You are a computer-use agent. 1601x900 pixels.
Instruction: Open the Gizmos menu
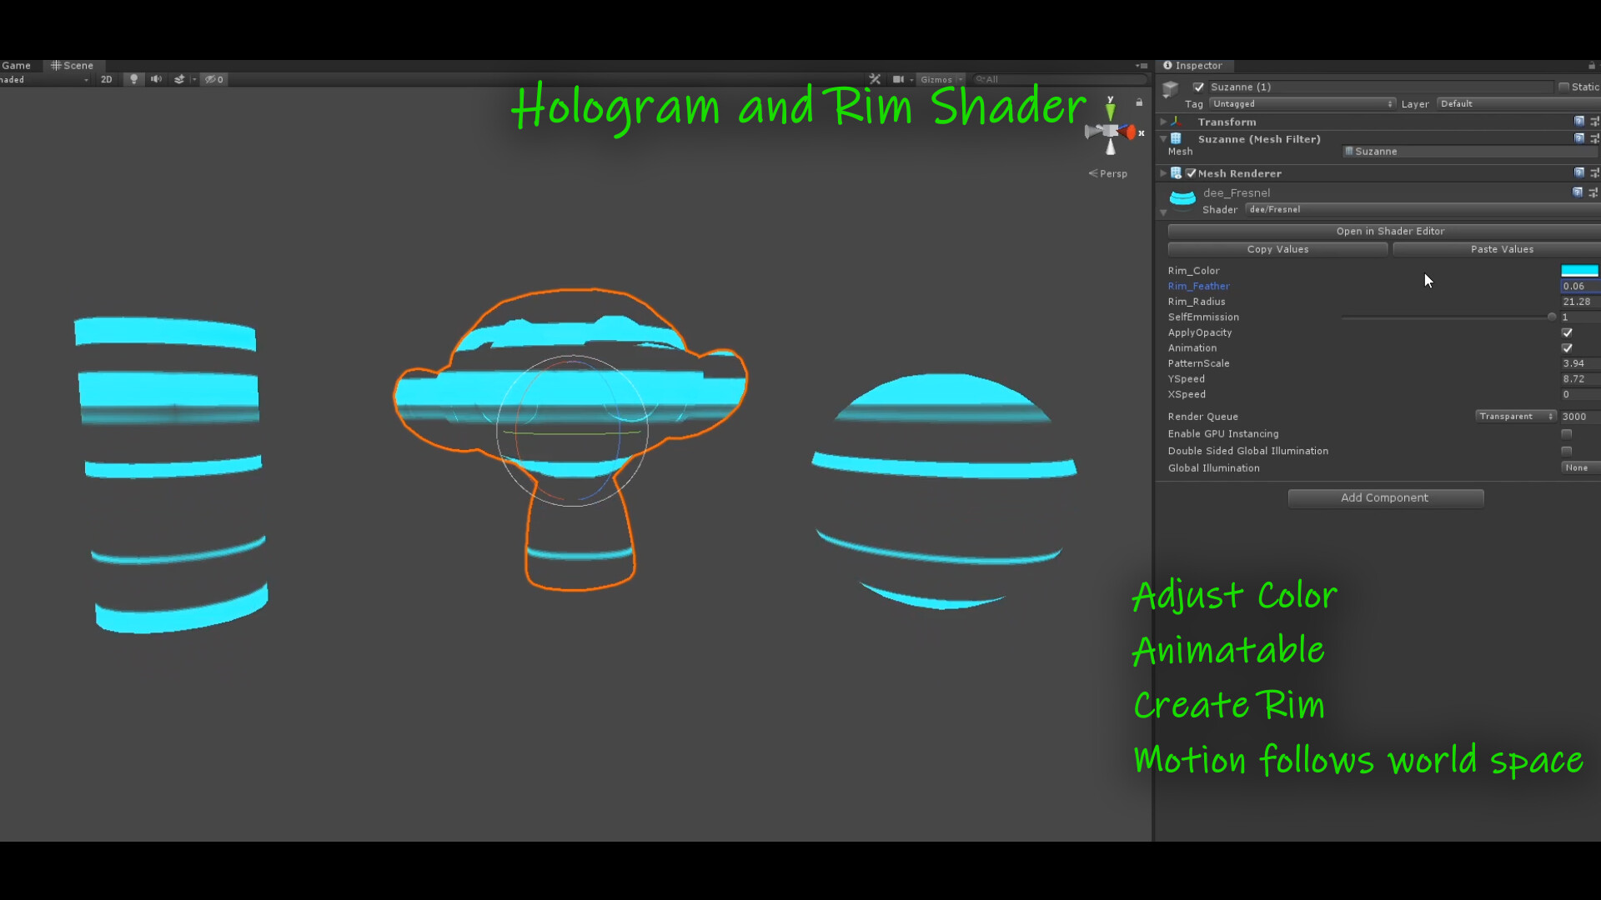(940, 79)
